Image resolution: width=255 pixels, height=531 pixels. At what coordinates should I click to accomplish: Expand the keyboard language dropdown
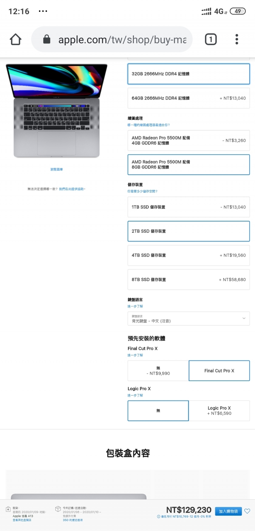(189, 319)
